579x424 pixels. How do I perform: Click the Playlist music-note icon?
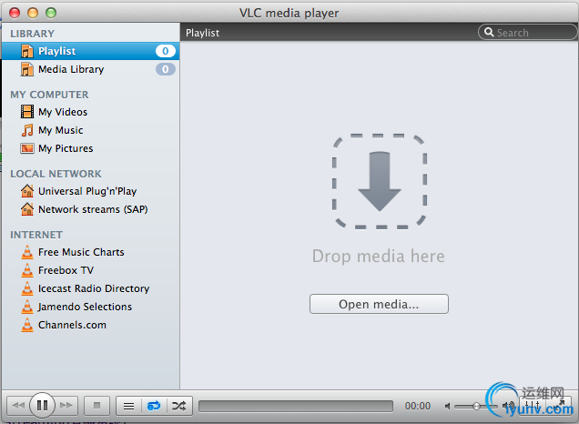pyautogui.click(x=27, y=51)
